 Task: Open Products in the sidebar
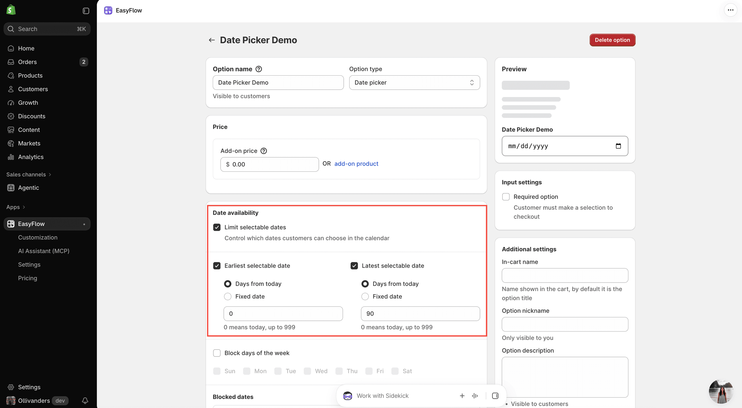pos(47,76)
